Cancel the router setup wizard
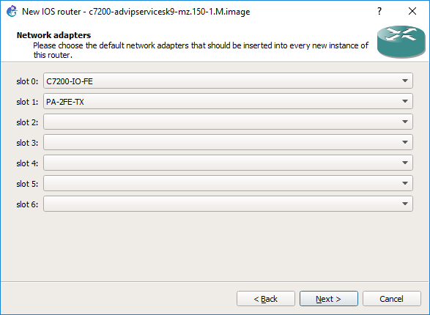 tap(392, 299)
